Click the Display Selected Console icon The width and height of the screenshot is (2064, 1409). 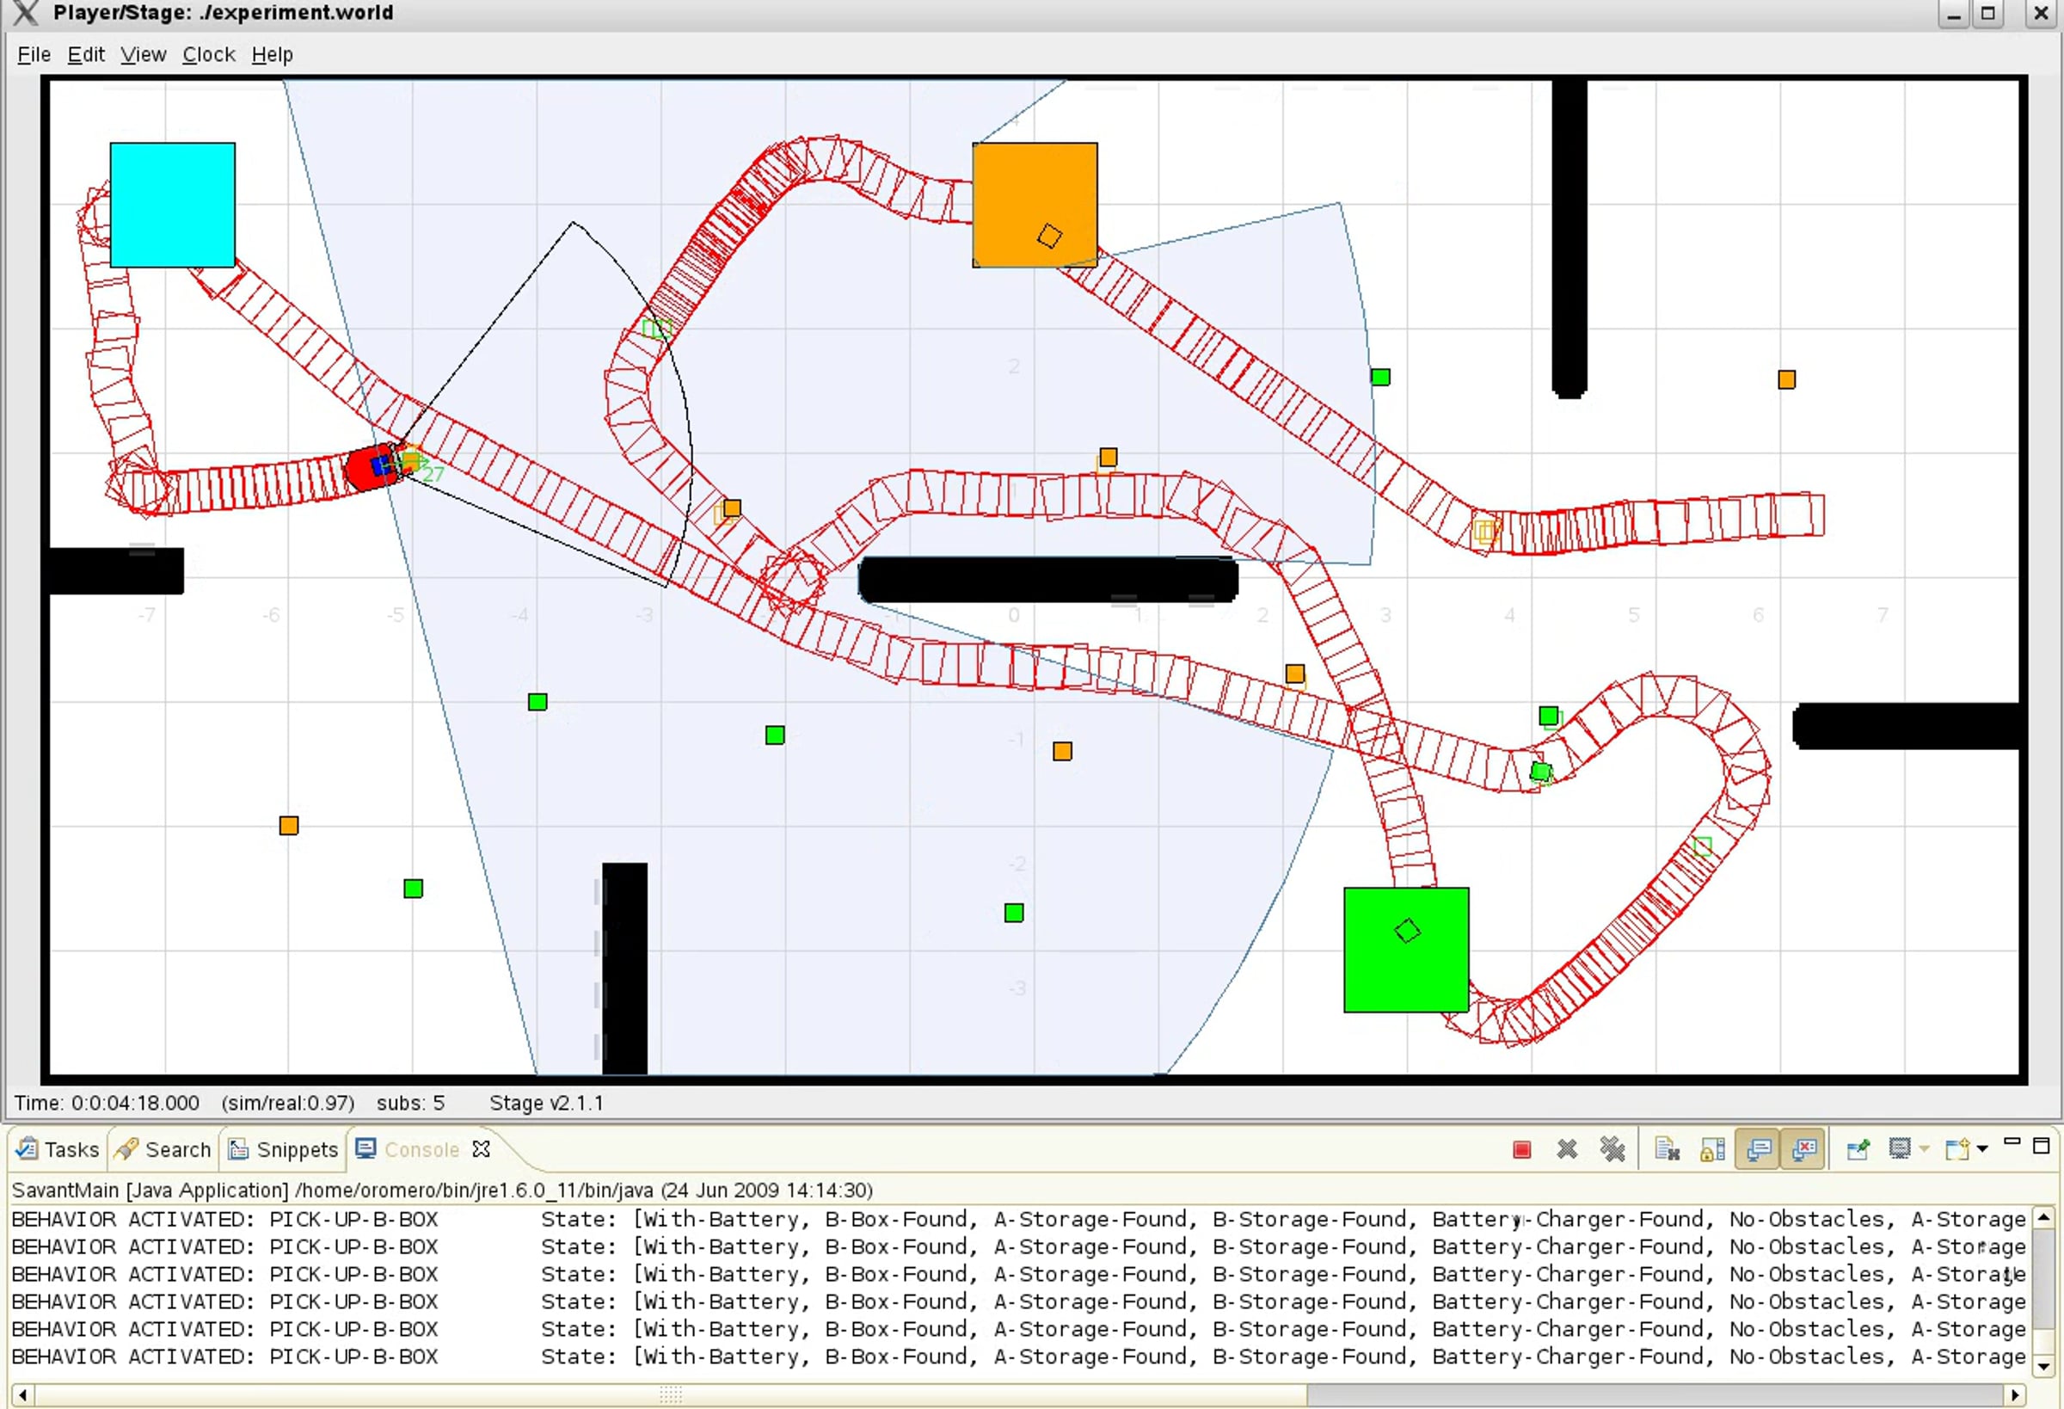[1899, 1149]
